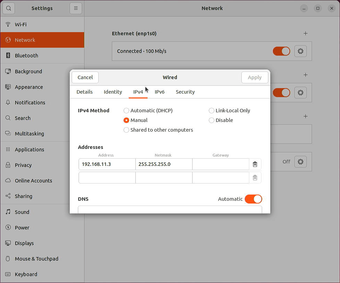
Task: Toggle Automatic DNS switch
Action: 253,199
